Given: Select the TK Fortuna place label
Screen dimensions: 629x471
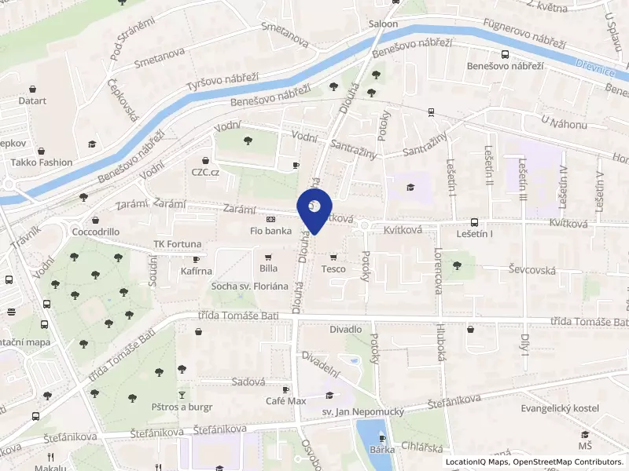Looking at the screenshot, I should (x=178, y=244).
